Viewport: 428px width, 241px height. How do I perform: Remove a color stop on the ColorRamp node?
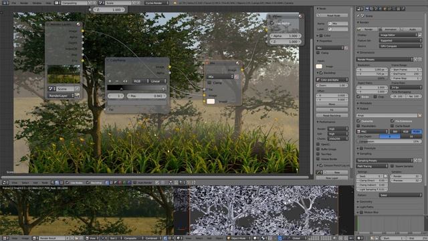pyautogui.click(x=117, y=81)
